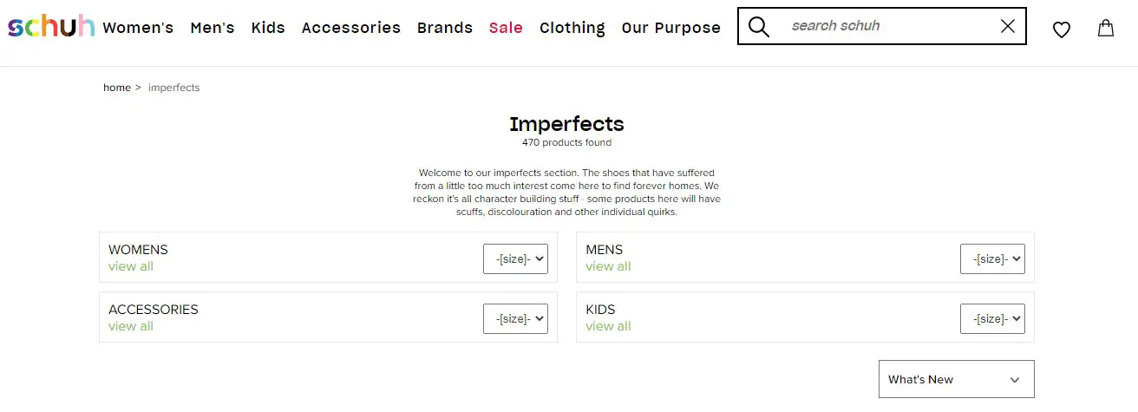Screen dimensions: 1138x412
Task: Click view all under Kids
Action: point(608,326)
